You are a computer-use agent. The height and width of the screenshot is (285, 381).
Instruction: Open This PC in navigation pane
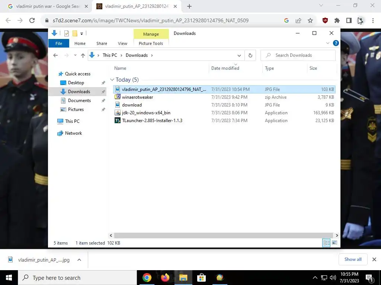click(x=72, y=121)
